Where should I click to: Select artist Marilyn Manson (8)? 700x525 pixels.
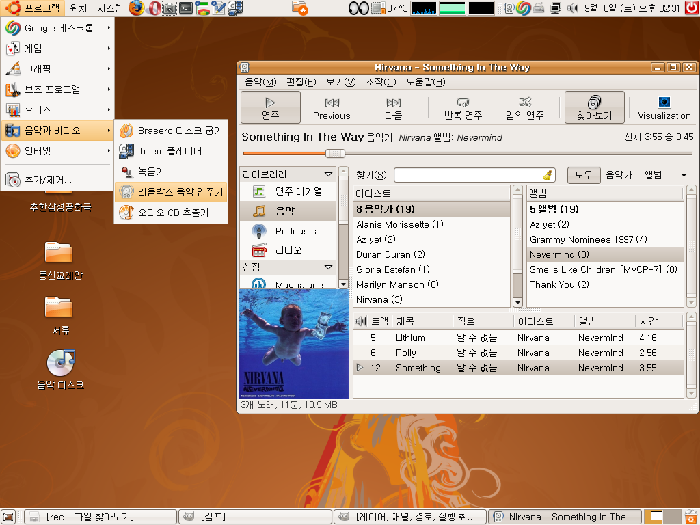pyautogui.click(x=432, y=284)
